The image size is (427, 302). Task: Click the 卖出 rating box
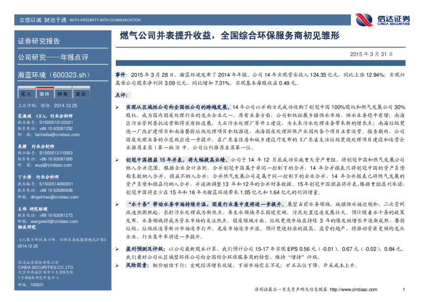point(81,94)
